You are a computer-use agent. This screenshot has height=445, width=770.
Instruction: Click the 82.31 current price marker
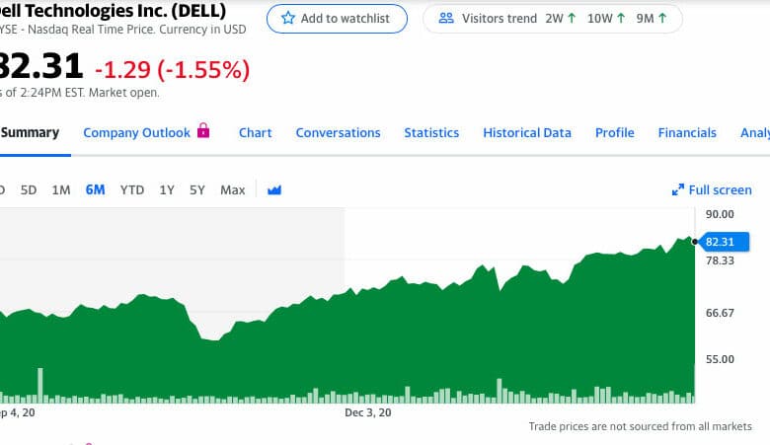pyautogui.click(x=724, y=242)
